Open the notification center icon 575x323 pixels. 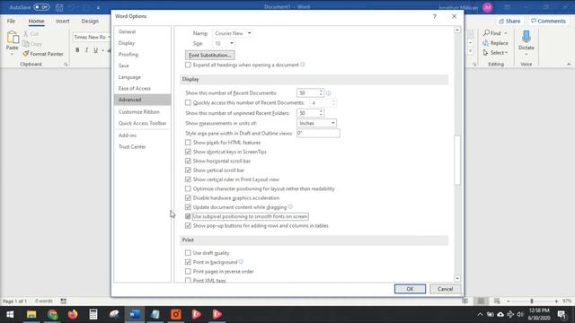(562, 314)
